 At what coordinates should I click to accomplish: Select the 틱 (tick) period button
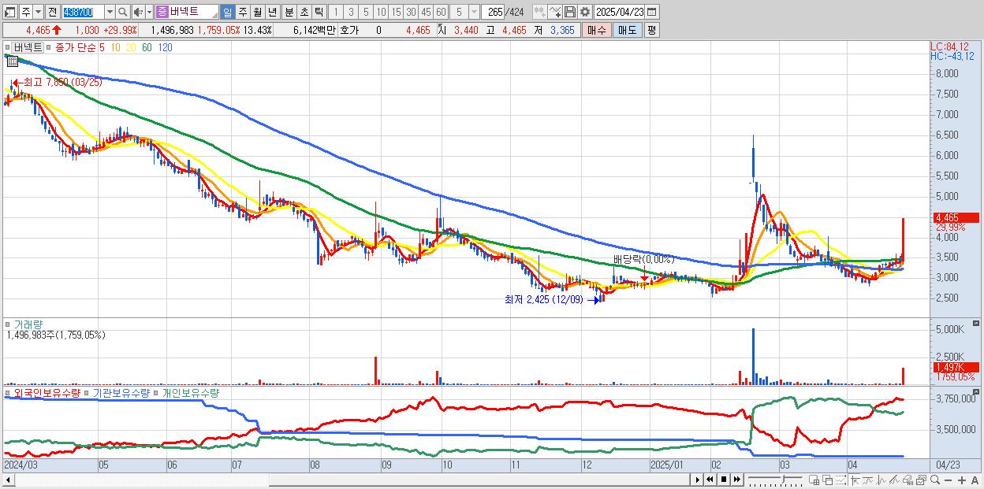point(319,12)
